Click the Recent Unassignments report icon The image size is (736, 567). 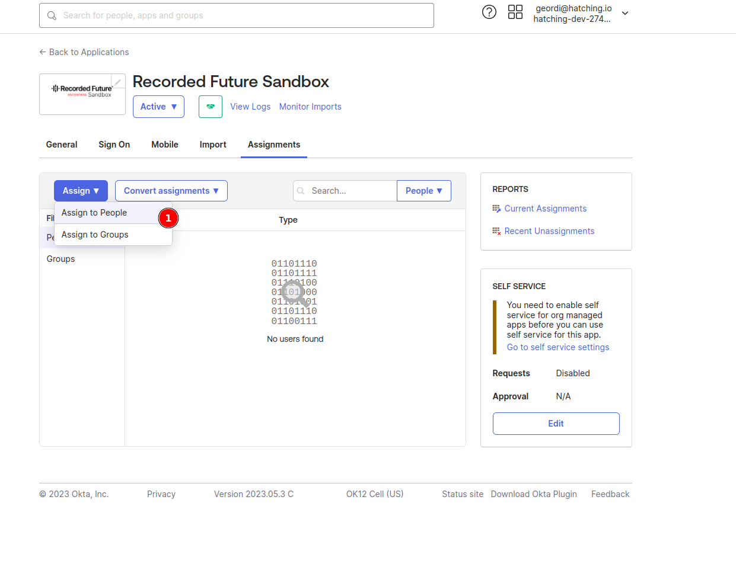[x=496, y=231]
